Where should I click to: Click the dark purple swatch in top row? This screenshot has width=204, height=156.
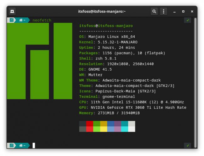pos(118,124)
